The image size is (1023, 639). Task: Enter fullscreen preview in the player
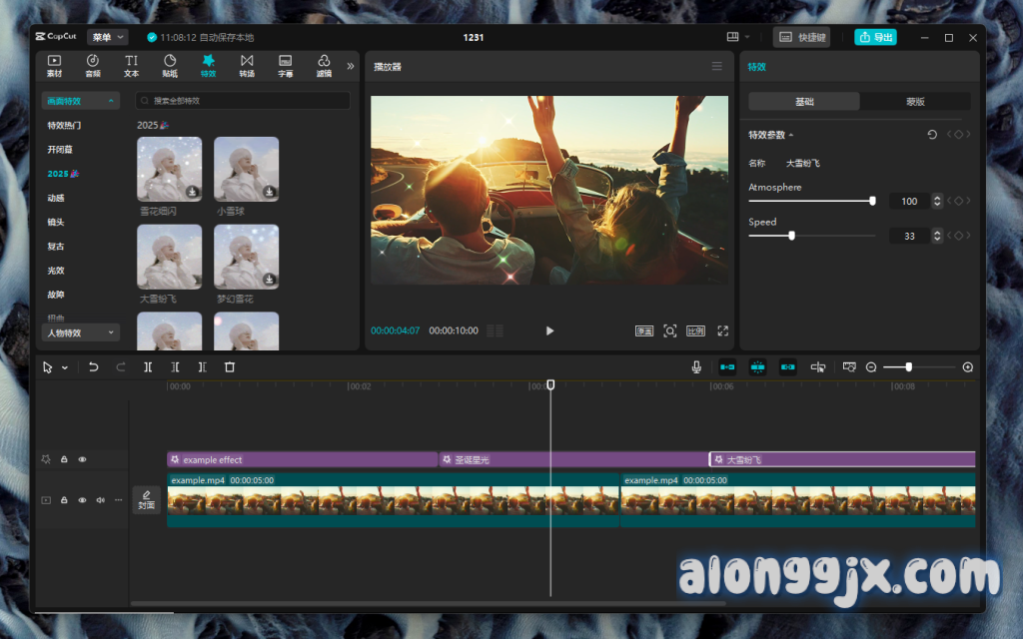[723, 330]
